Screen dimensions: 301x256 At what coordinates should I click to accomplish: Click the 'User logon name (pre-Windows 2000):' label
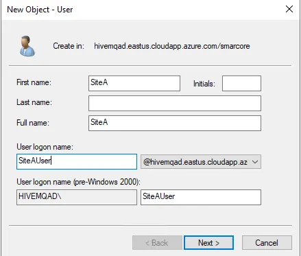(x=78, y=182)
